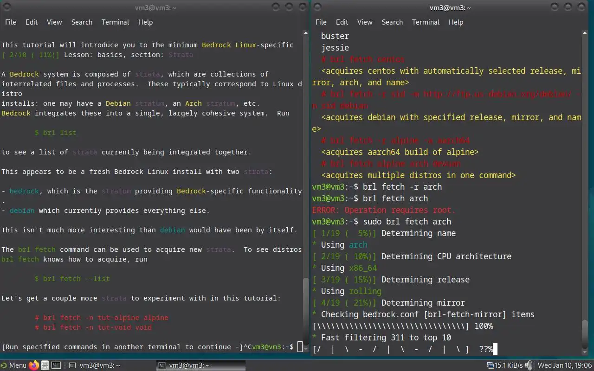Click the 'sudo brl fetch arch' command line
This screenshot has height=371, width=594.
coord(407,222)
